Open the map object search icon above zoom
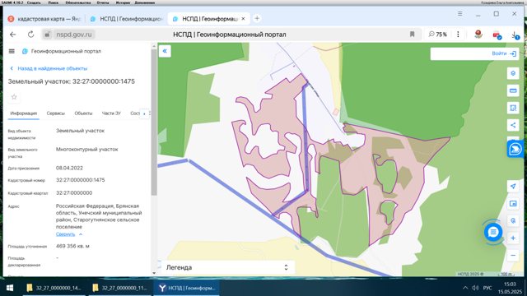The image size is (527, 296). pos(513,220)
